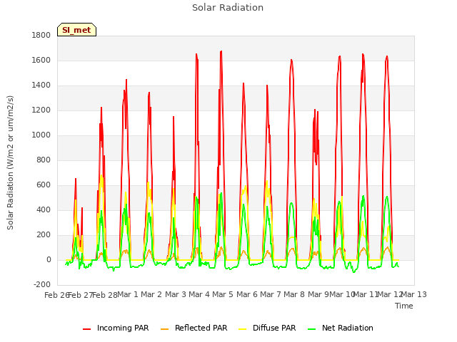This screenshot has height=342, width=457.
Task: Click the SI_met annotation label
Action: [x=76, y=30]
